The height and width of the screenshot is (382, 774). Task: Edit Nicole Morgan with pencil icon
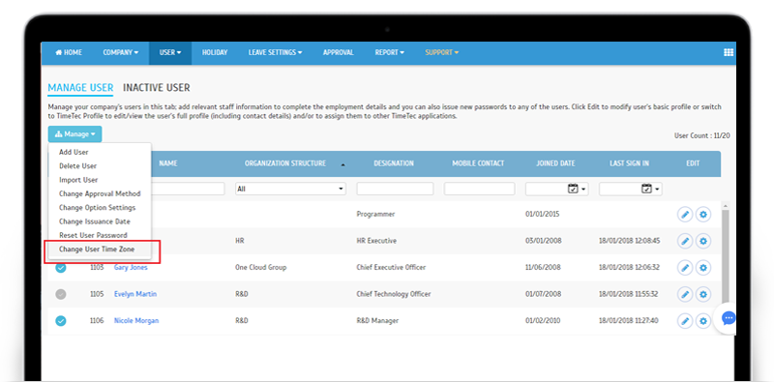pyautogui.click(x=685, y=321)
